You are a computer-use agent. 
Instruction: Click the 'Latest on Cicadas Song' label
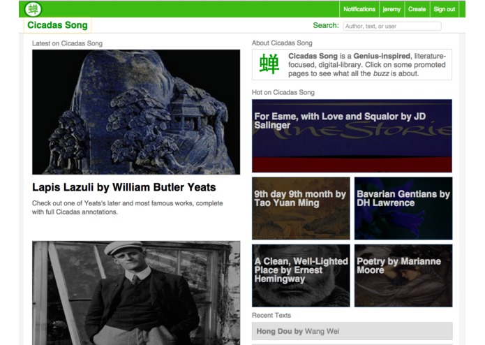67,43
